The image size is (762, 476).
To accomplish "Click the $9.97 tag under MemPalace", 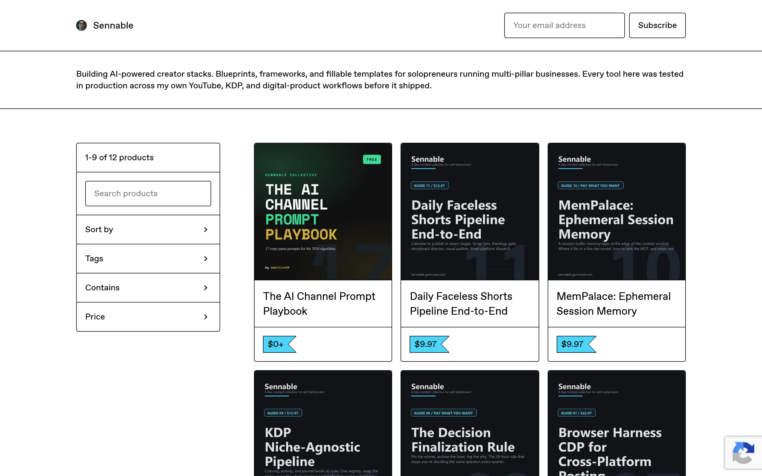I will [x=576, y=344].
